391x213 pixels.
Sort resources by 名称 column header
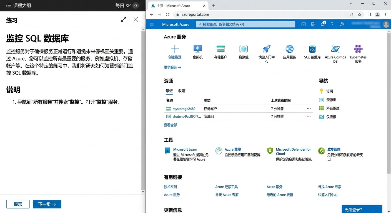coord(169,100)
